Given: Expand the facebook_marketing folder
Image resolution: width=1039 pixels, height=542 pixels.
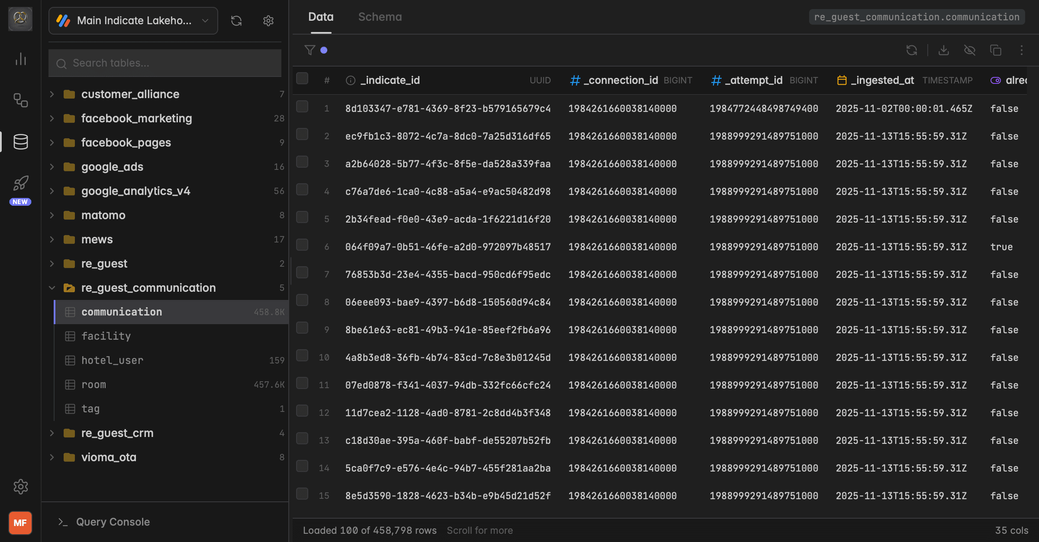Looking at the screenshot, I should [x=52, y=118].
